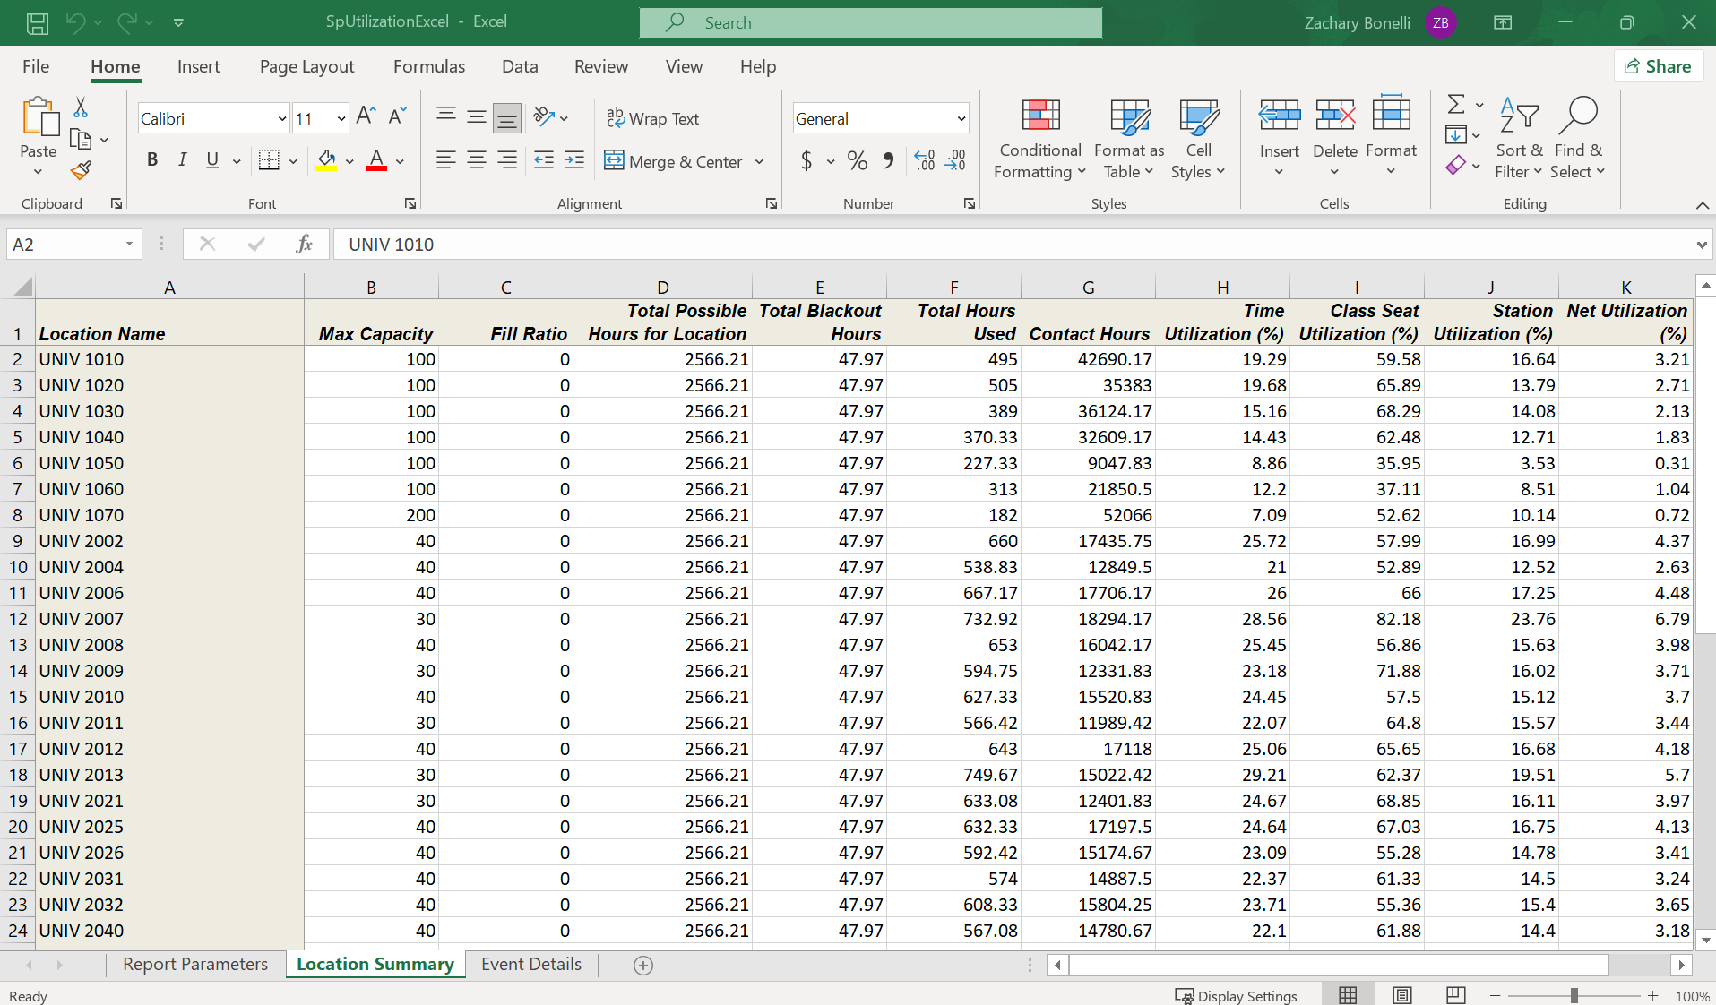Click the Wrap Text icon
Image resolution: width=1716 pixels, height=1005 pixels.
tap(653, 117)
